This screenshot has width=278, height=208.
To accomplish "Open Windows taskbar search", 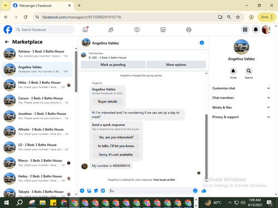I will [x=19, y=203].
